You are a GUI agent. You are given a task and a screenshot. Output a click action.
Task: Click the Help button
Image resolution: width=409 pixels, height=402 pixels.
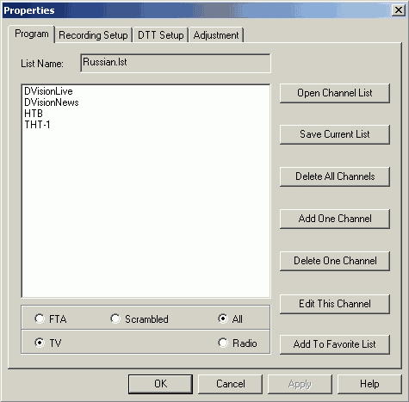tap(369, 384)
